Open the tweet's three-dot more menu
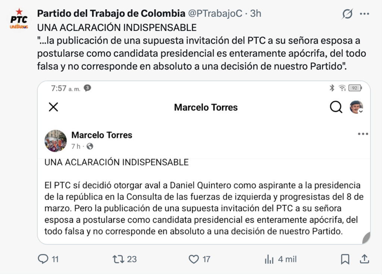 coord(364,14)
